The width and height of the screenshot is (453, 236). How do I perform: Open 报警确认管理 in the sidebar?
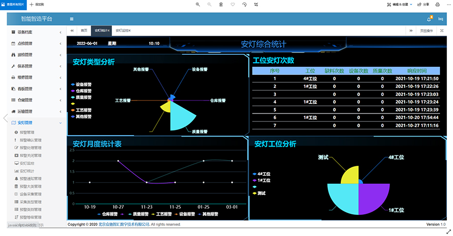[34, 140]
